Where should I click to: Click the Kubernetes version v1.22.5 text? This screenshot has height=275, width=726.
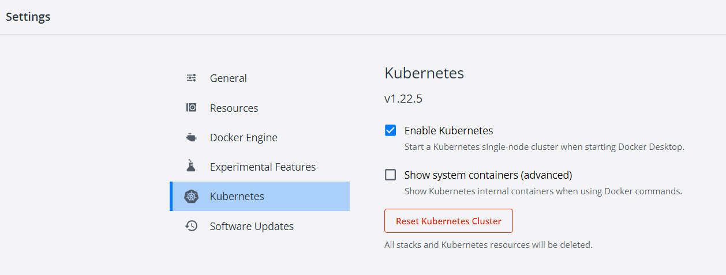(x=403, y=99)
